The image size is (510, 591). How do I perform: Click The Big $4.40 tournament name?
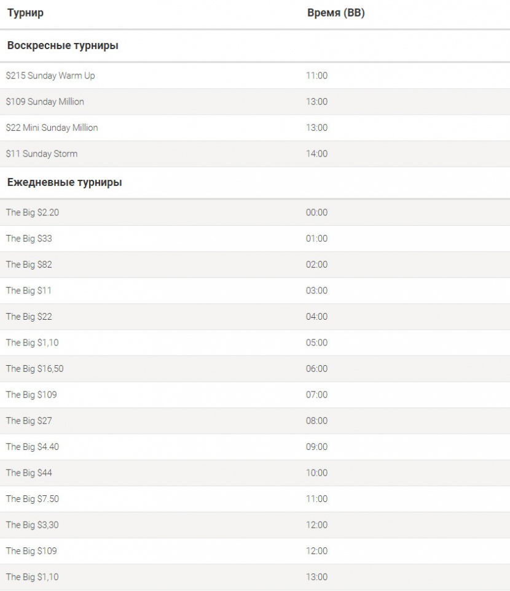pos(33,447)
